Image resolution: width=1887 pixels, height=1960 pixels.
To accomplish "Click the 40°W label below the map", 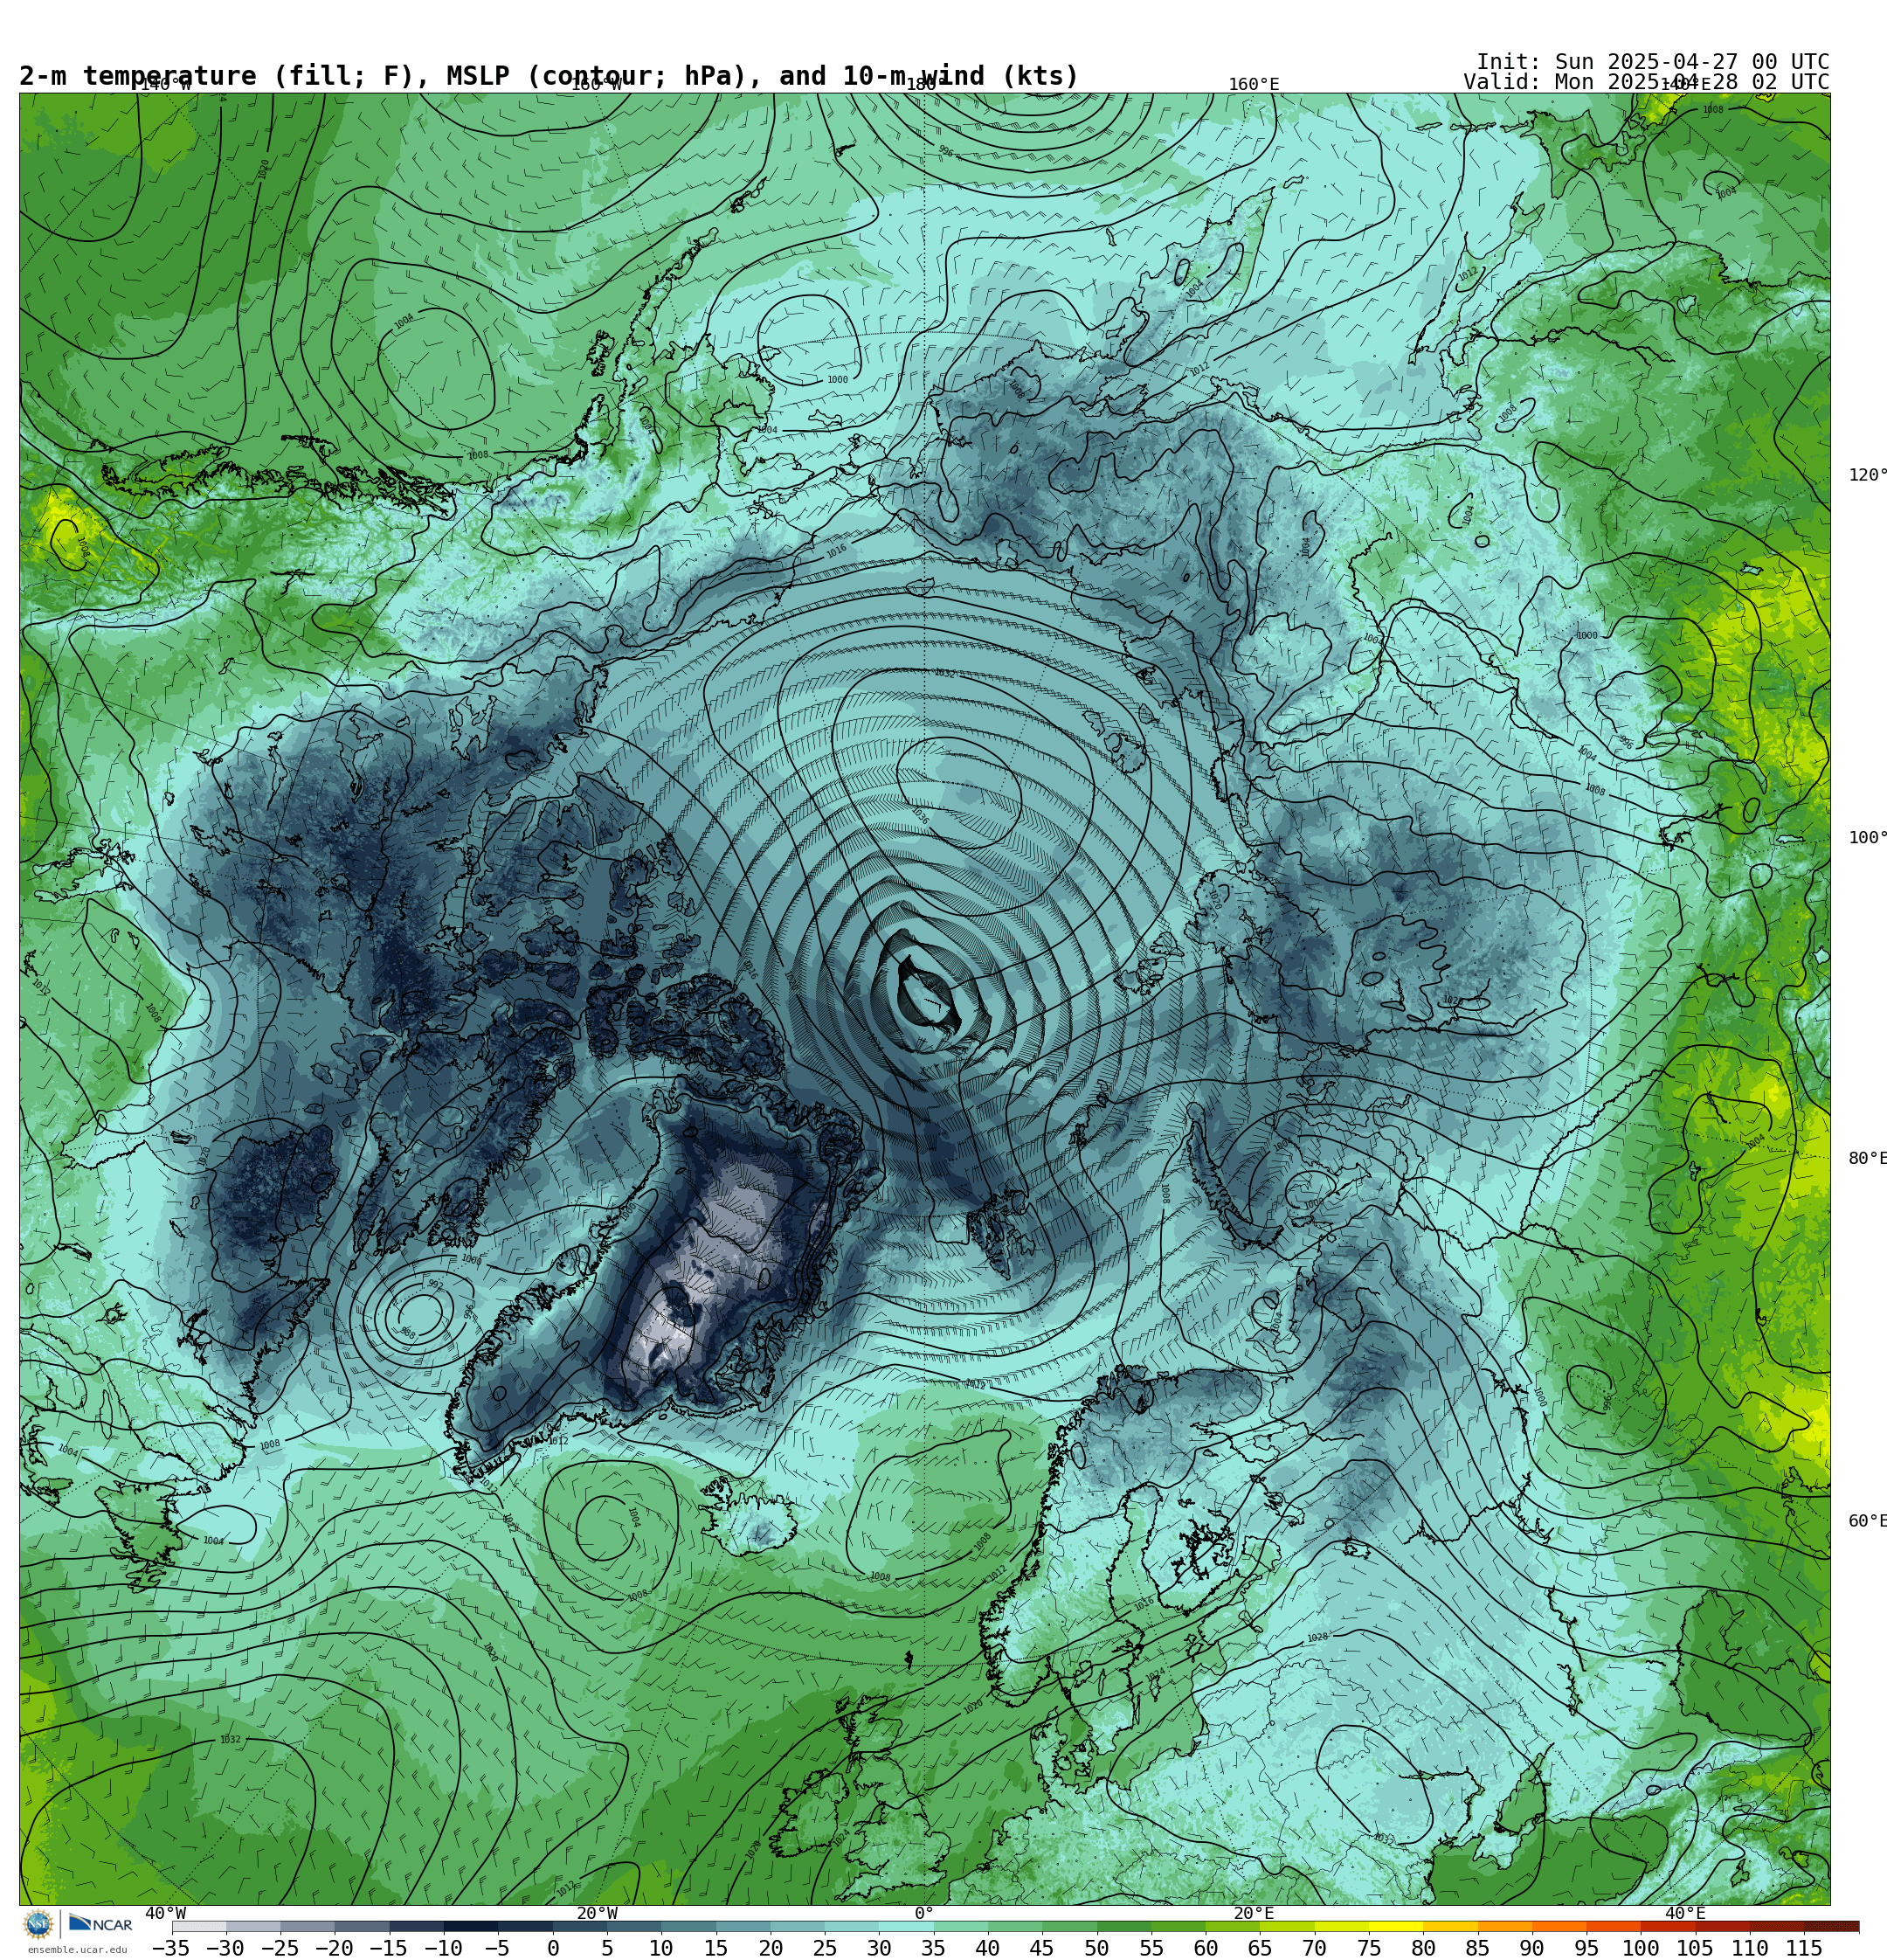I will (x=165, y=1913).
